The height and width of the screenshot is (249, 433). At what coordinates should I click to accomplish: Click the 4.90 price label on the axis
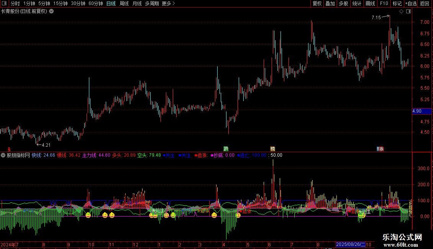click(422, 111)
